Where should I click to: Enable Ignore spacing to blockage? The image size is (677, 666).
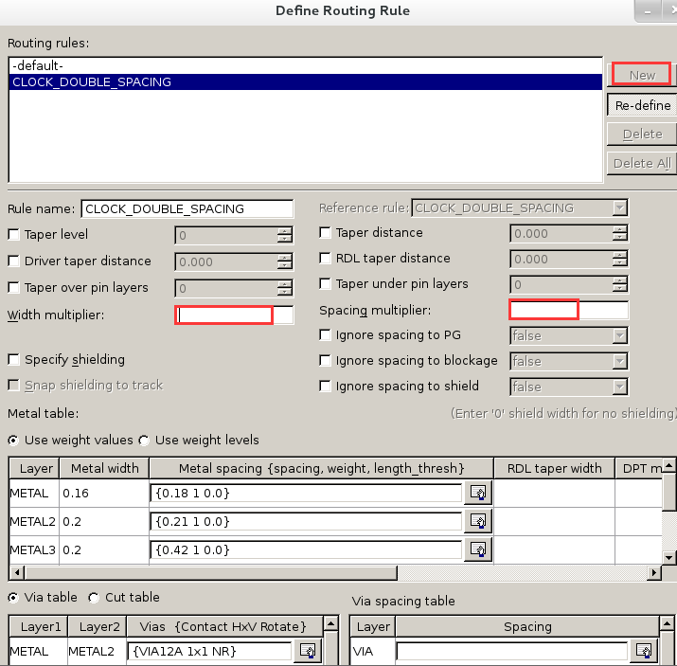(325, 360)
